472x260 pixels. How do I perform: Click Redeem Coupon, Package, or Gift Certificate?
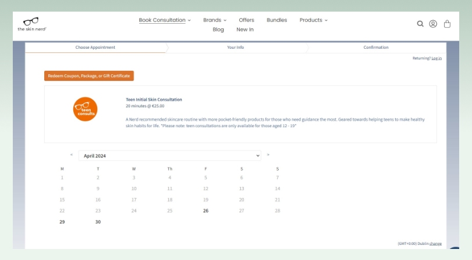(x=89, y=75)
